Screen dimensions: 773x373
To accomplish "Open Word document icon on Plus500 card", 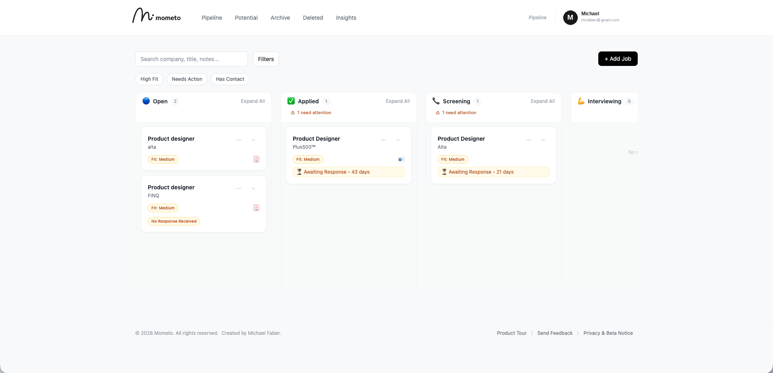I will (x=401, y=159).
